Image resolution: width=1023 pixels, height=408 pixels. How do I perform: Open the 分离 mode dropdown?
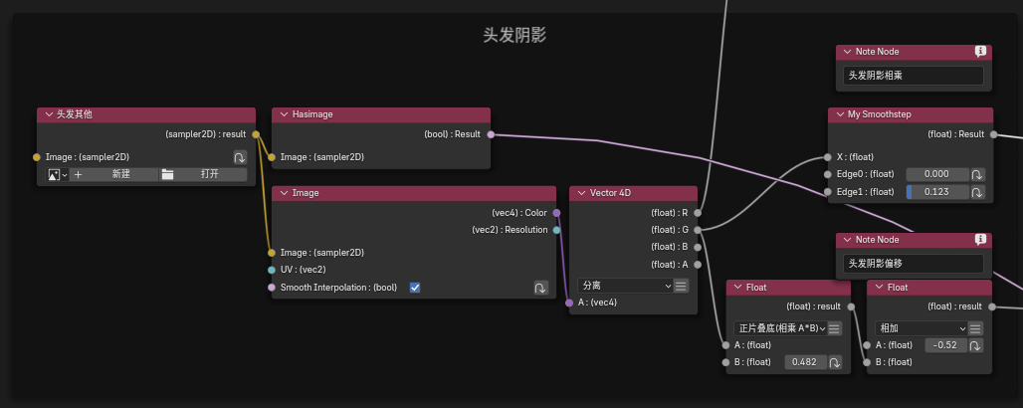click(x=624, y=286)
